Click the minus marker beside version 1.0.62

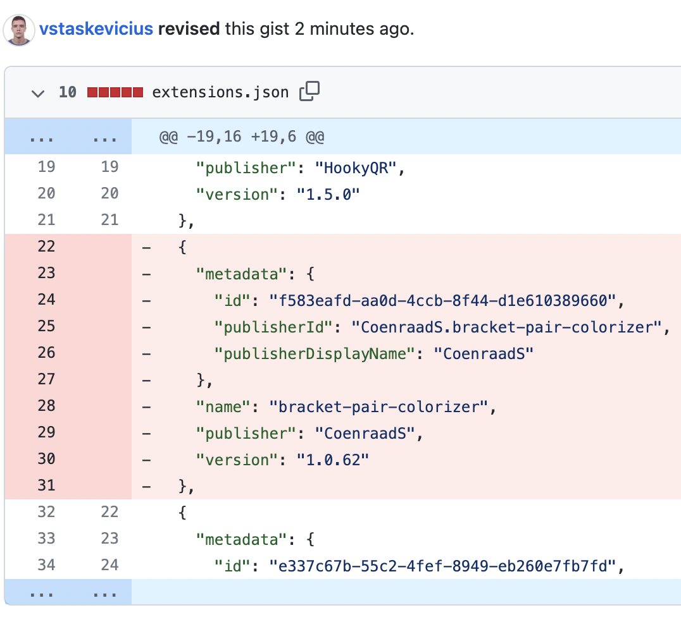[146, 460]
